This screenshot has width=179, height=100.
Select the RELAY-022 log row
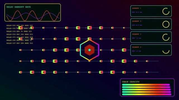coord(20,28)
